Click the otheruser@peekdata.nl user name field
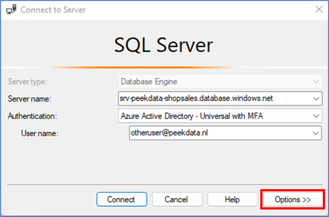This screenshot has width=329, height=217. tap(225, 133)
